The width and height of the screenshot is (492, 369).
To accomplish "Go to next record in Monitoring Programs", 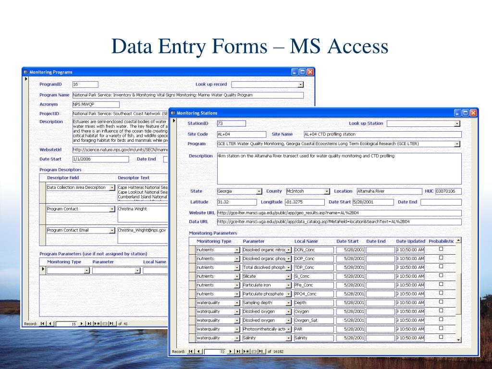I will coord(82,323).
